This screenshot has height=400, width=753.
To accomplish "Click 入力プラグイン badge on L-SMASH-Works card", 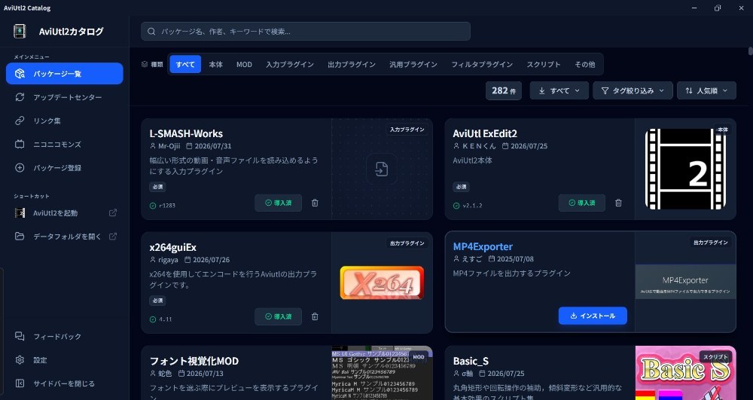I will pyautogui.click(x=407, y=130).
